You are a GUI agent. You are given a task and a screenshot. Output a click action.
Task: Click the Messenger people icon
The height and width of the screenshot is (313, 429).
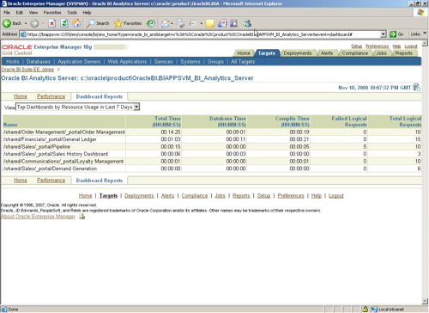pyautogui.click(x=247, y=23)
